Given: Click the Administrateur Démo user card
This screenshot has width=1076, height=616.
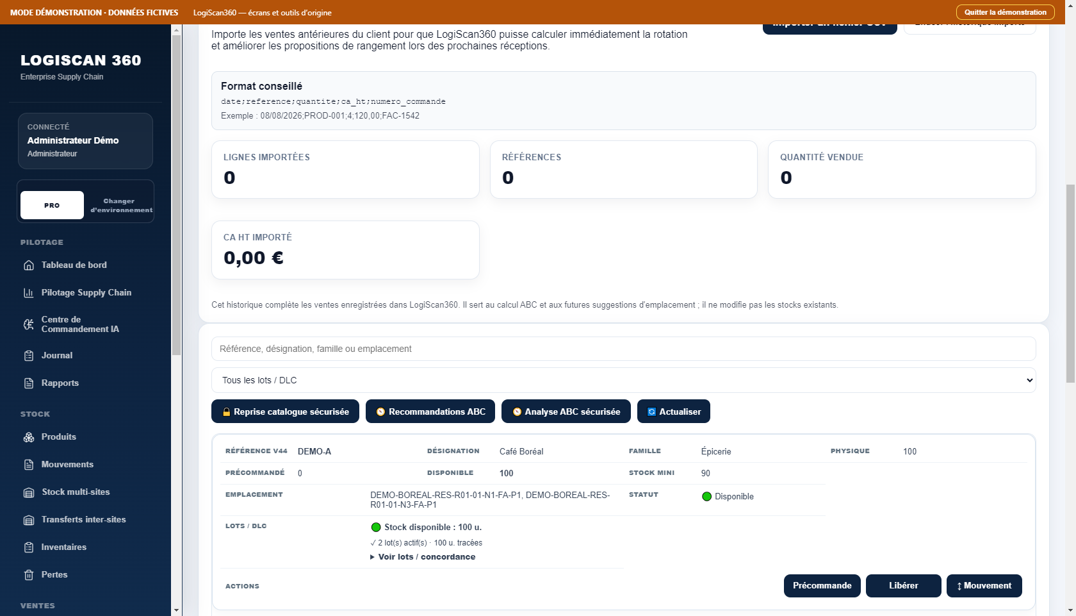Looking at the screenshot, I should click(x=85, y=141).
